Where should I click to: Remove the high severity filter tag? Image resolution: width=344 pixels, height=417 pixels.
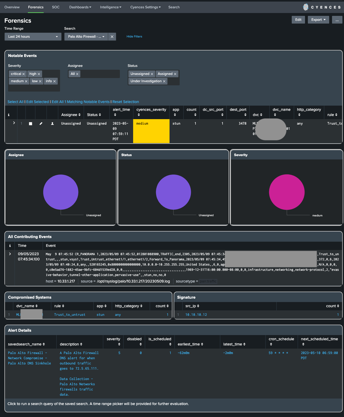pos(39,74)
